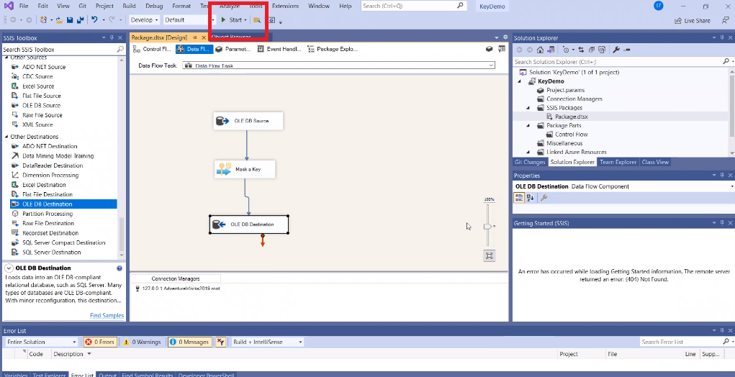
Task: Toggle the 0 Messages filter button
Action: pos(190,342)
